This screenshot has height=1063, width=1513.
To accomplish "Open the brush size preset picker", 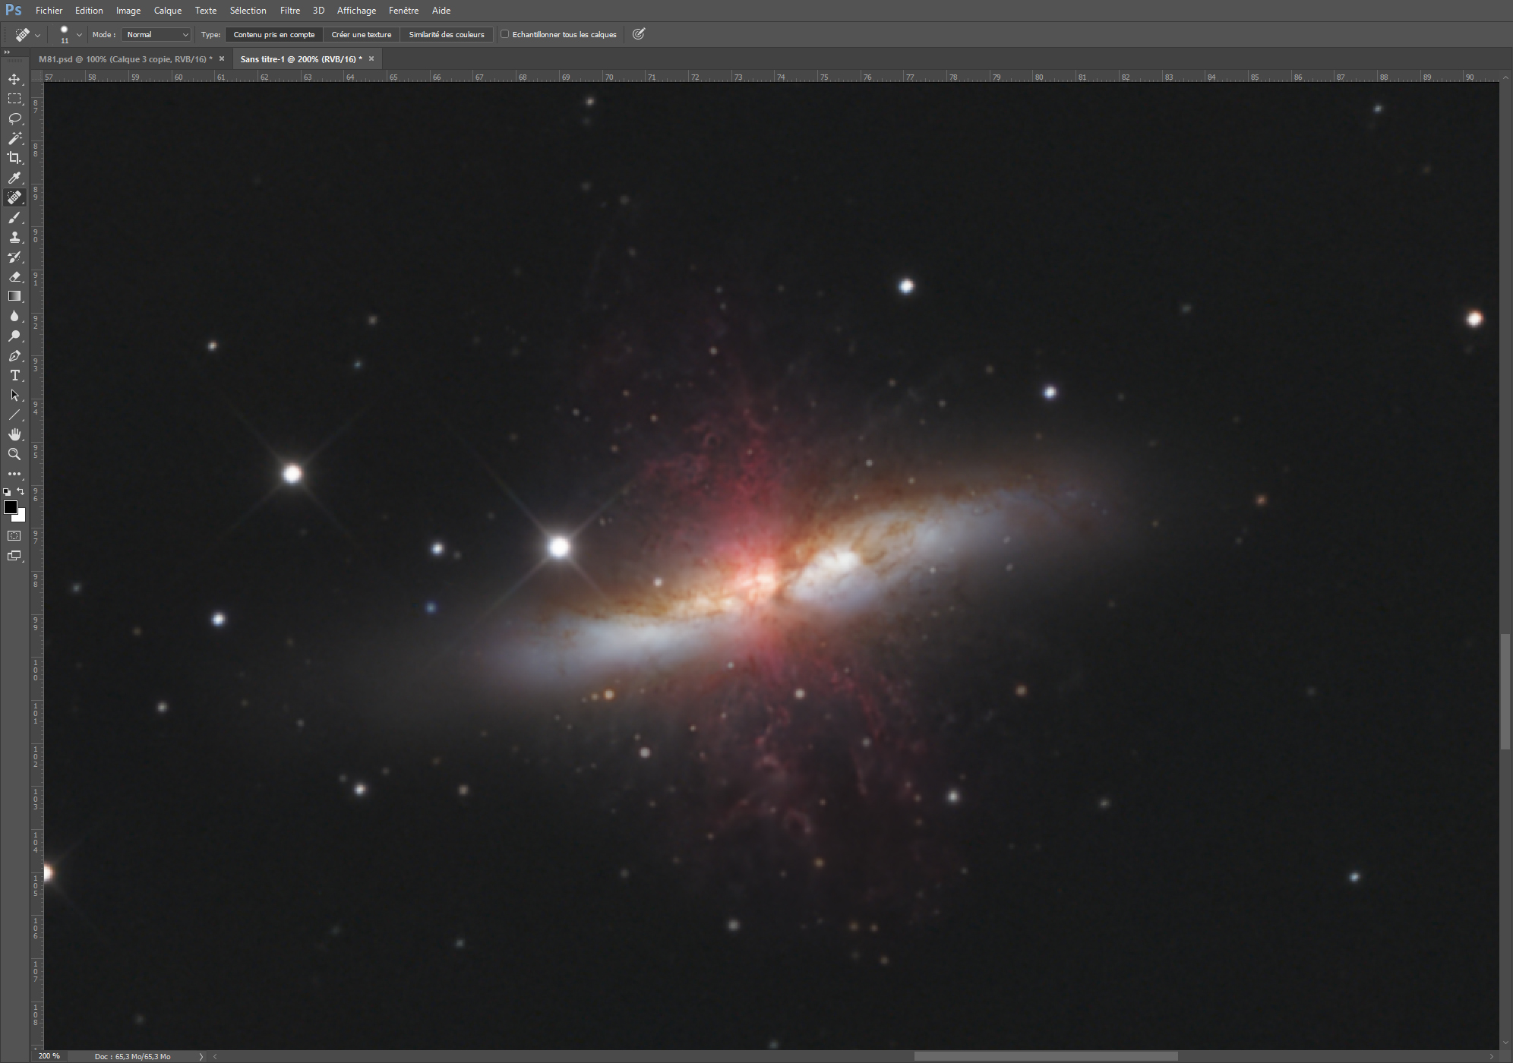I will click(79, 35).
